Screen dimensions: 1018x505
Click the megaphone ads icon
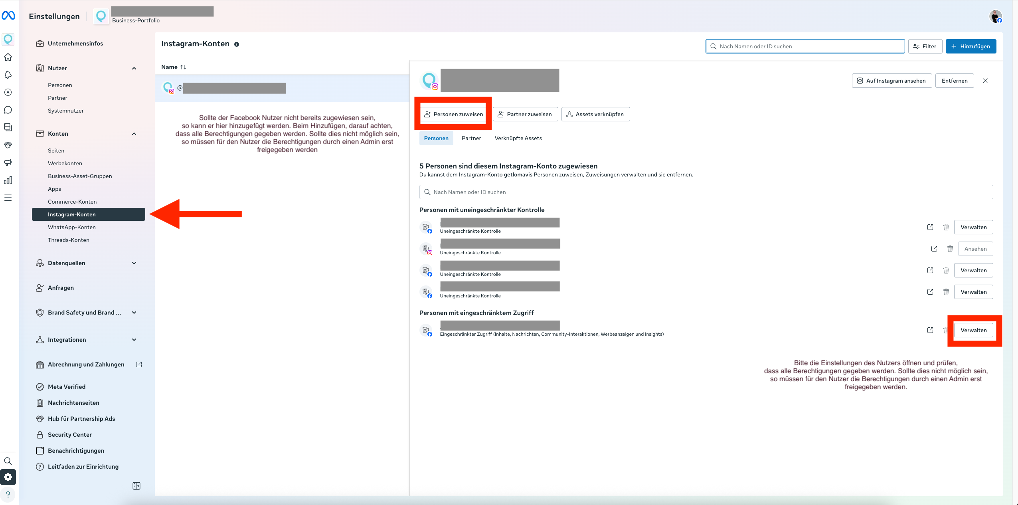pyautogui.click(x=8, y=162)
